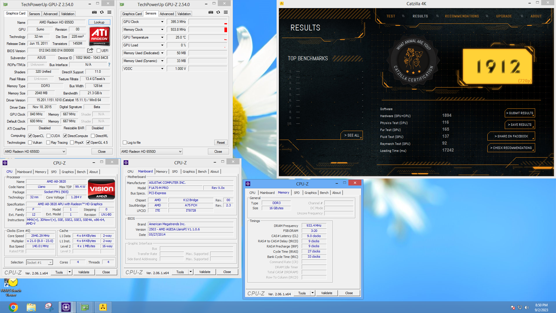Expand the GPU Load sensor dropdown
Viewport: 556px width, 313px height.
[162, 45]
